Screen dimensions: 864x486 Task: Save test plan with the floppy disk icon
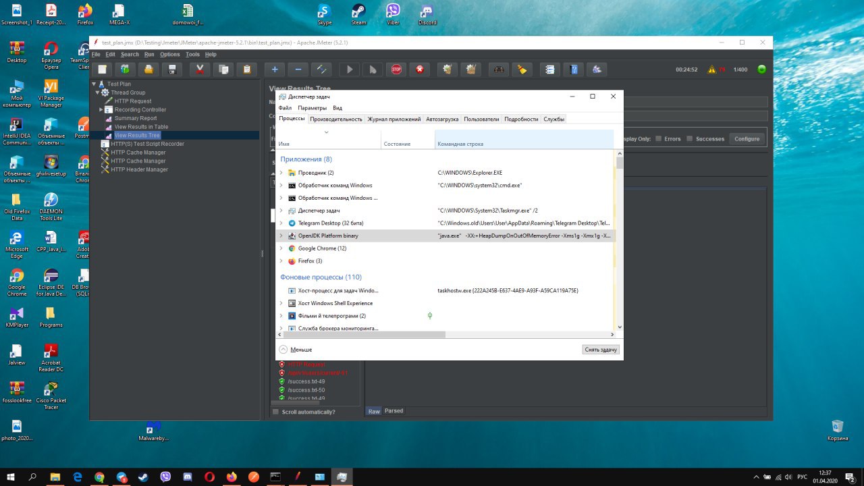coord(172,69)
